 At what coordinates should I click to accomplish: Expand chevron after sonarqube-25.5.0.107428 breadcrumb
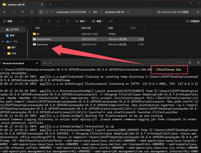pos(90,12)
